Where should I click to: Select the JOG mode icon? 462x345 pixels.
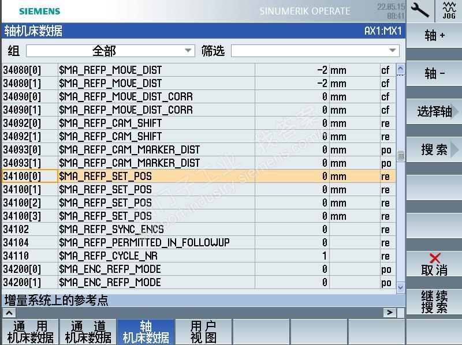coord(449,11)
